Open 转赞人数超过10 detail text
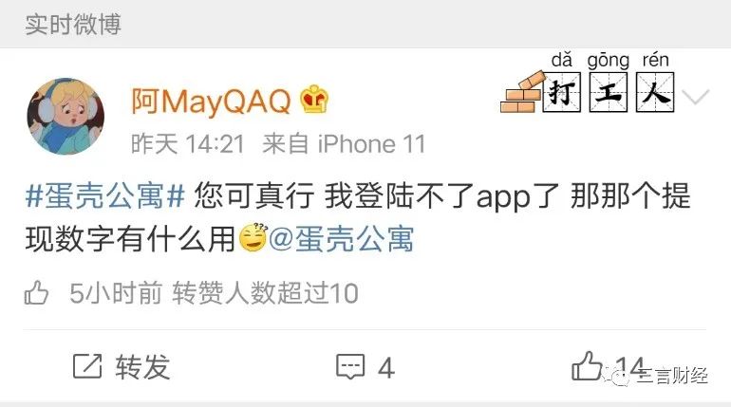The height and width of the screenshot is (407, 731). (x=265, y=293)
